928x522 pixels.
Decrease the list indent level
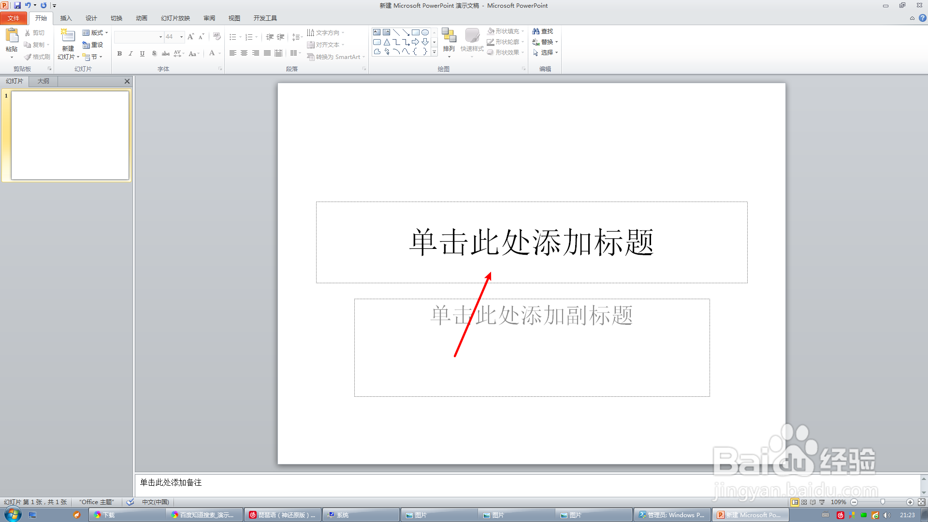[270, 37]
